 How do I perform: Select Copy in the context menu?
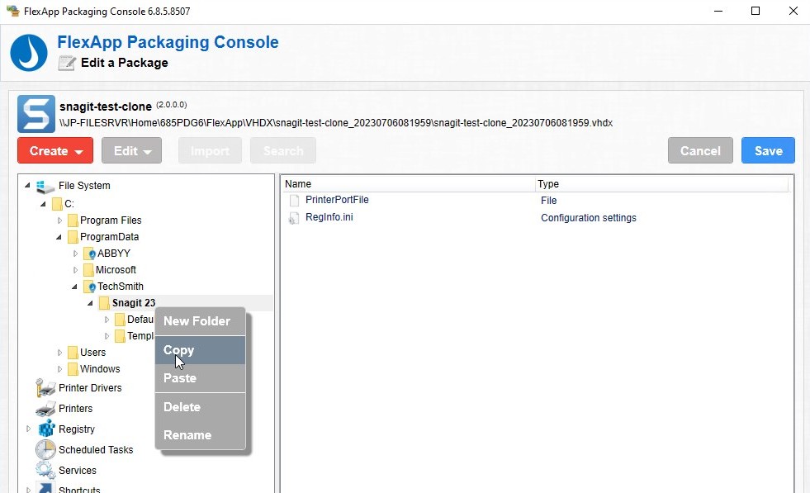(200, 350)
